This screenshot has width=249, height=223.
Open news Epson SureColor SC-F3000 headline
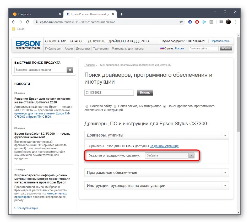coord(42,135)
